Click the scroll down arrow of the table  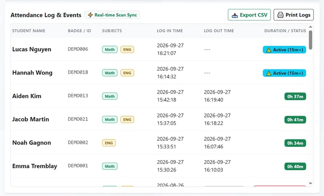(x=310, y=183)
